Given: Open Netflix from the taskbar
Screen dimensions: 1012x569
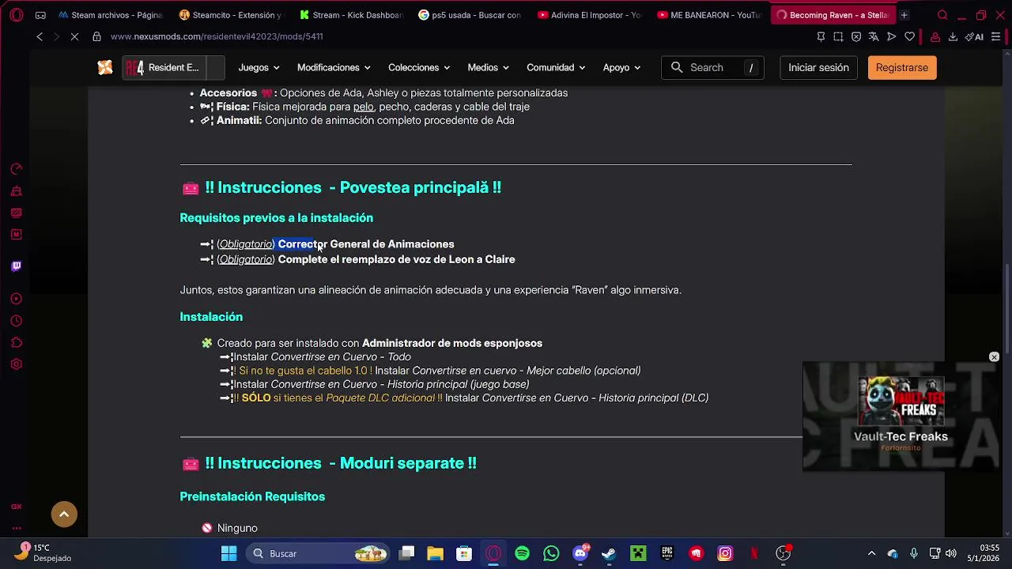Looking at the screenshot, I should [754, 553].
